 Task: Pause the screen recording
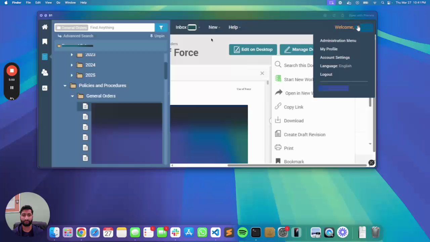(x=12, y=88)
